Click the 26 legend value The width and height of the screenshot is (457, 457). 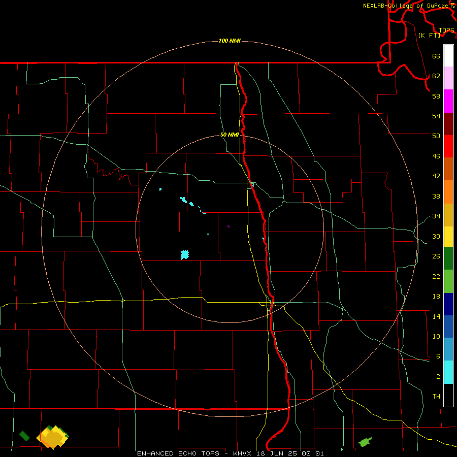(436, 256)
